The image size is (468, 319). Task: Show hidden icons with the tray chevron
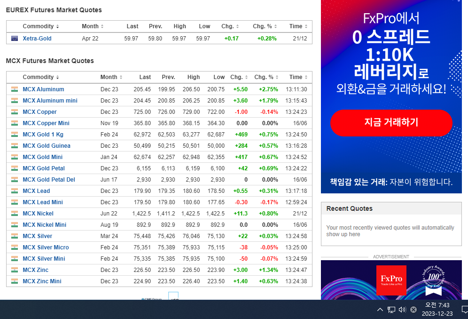380,310
